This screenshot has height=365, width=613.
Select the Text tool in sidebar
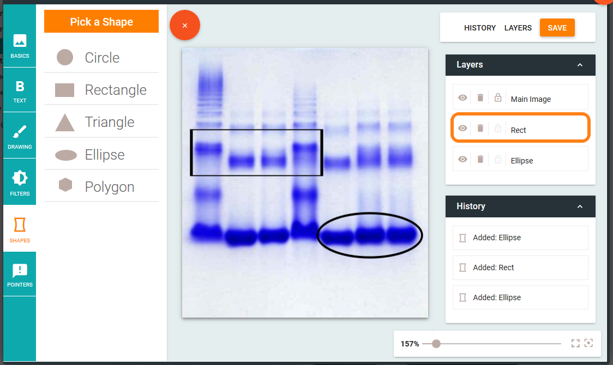20,91
